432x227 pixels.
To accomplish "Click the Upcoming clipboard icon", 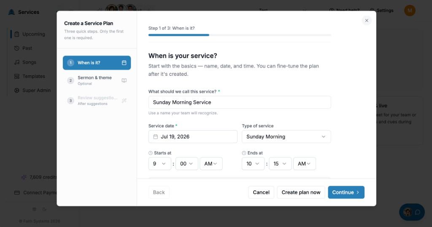I will pyautogui.click(x=17, y=34).
